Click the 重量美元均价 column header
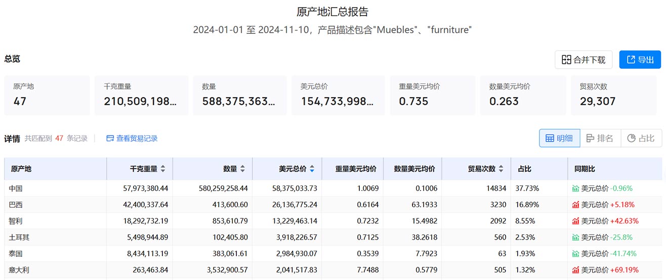666x280 pixels. click(x=353, y=169)
